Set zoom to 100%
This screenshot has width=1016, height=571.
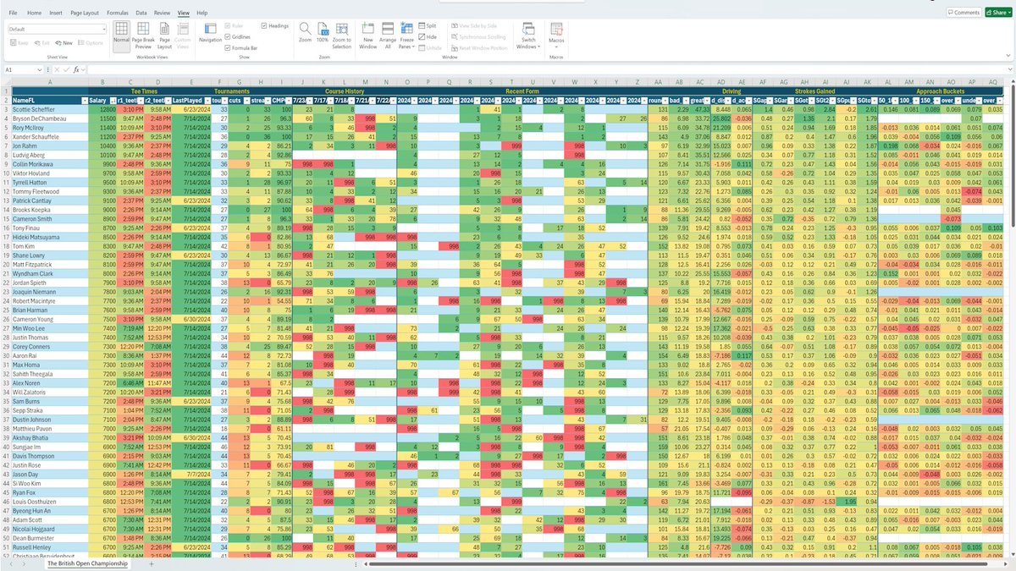click(x=323, y=34)
